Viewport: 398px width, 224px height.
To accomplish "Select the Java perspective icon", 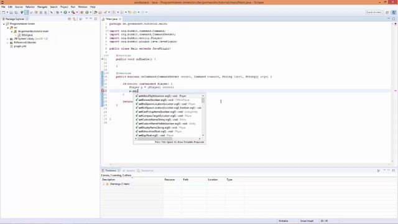I will click(394, 12).
